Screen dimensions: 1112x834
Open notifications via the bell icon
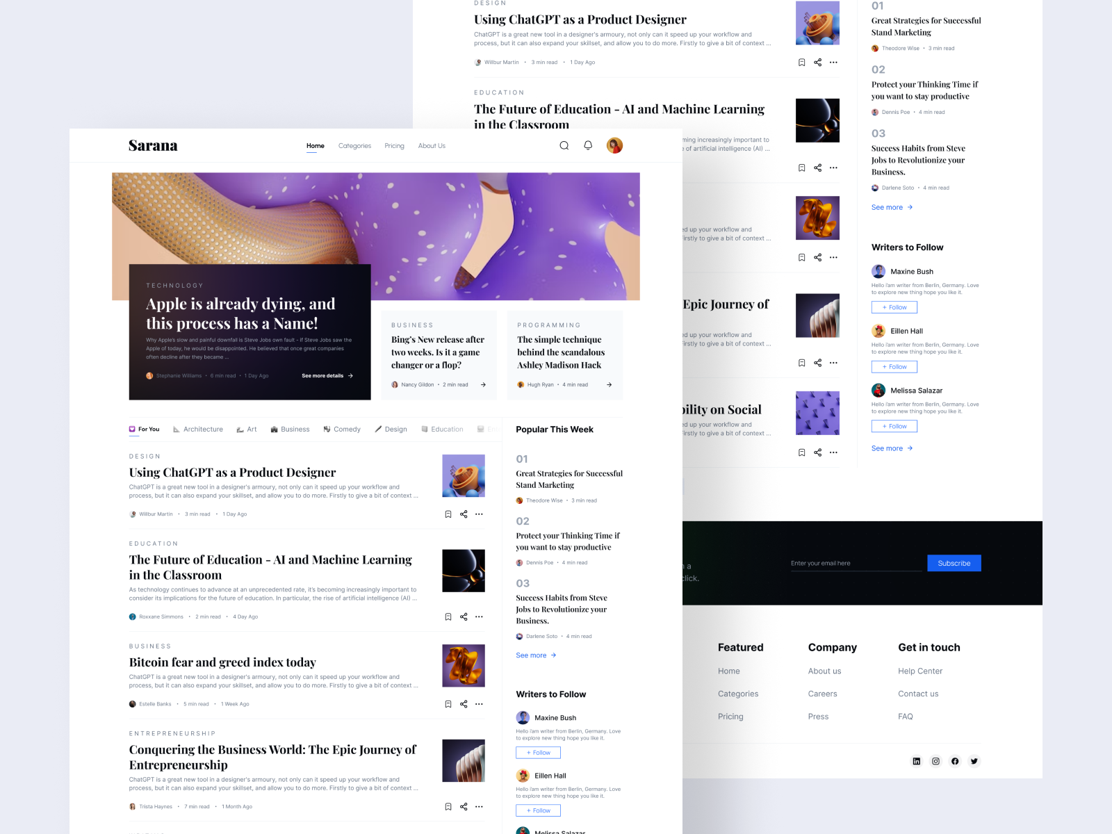point(587,145)
